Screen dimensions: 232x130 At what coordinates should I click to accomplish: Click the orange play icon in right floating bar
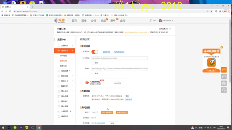coord(224,70)
